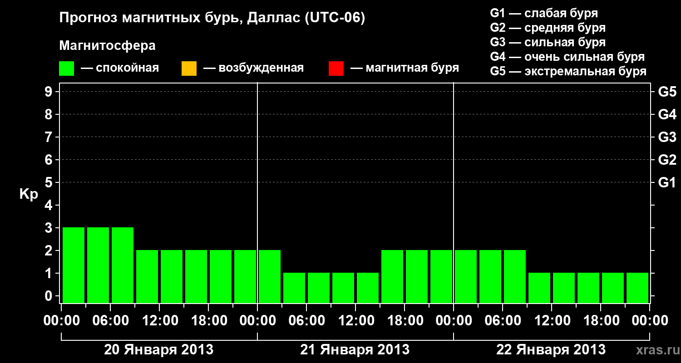Click the '— спокойная' legend label
The height and width of the screenshot is (363, 681).
click(x=120, y=68)
